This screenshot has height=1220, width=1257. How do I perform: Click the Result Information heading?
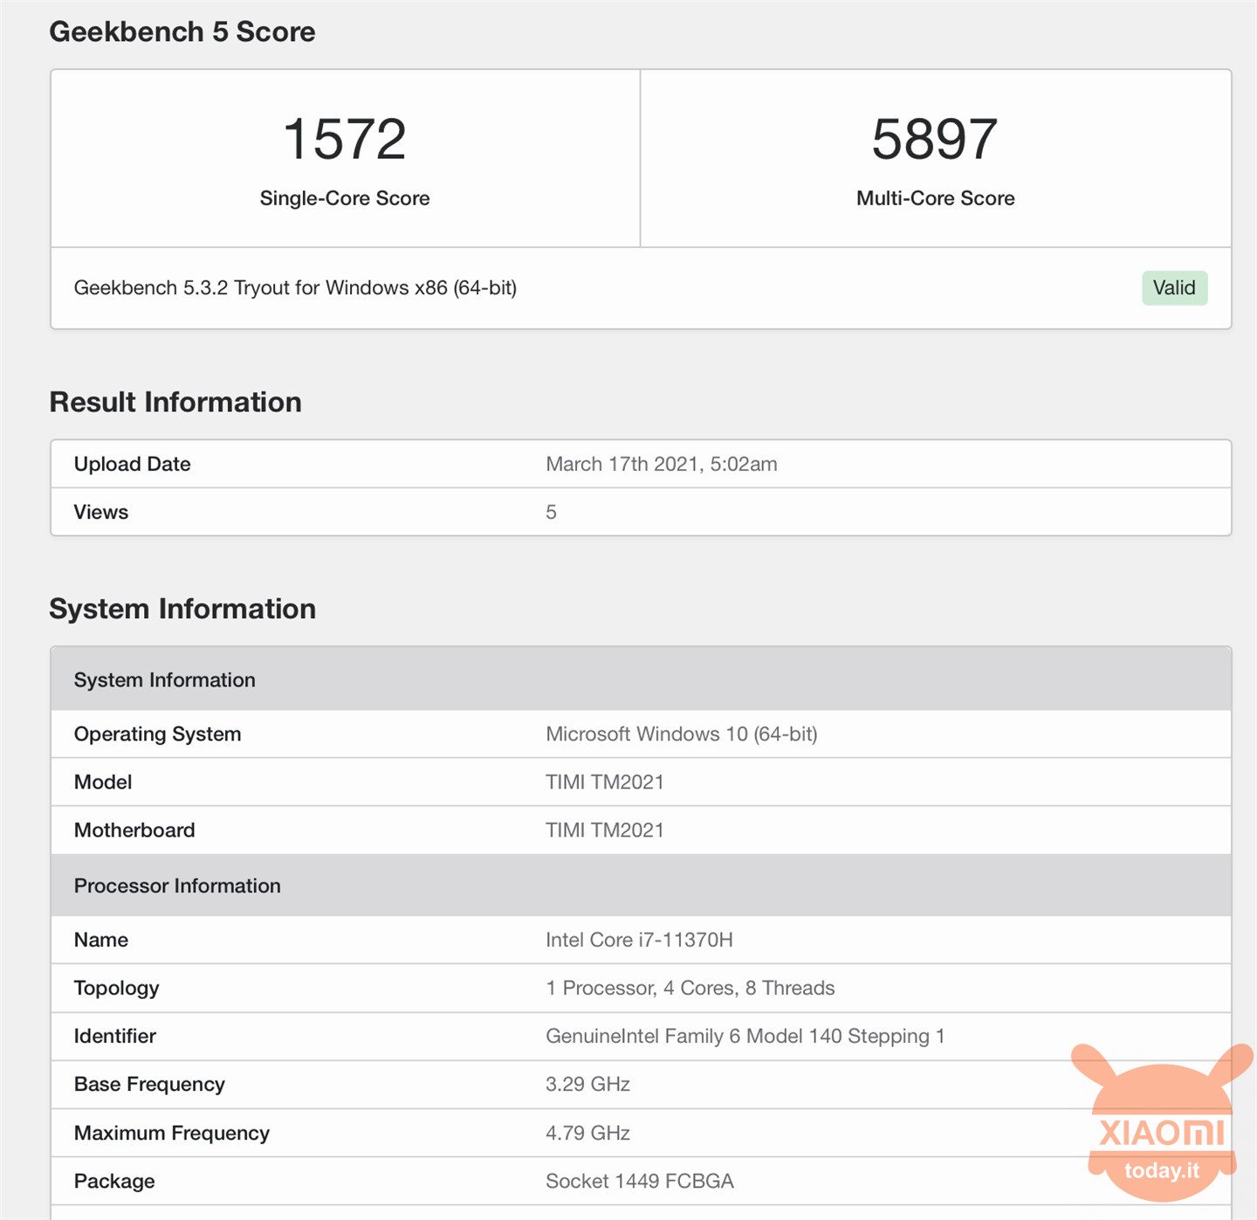pos(175,402)
